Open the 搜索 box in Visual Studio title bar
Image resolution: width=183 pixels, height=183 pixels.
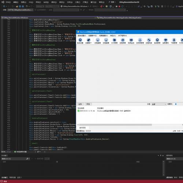[x=112, y=2]
